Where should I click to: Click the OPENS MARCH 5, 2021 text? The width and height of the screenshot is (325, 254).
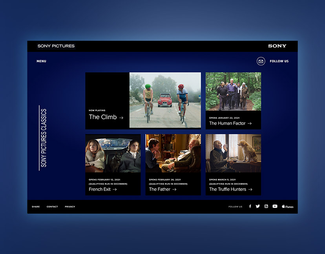click(x=222, y=180)
